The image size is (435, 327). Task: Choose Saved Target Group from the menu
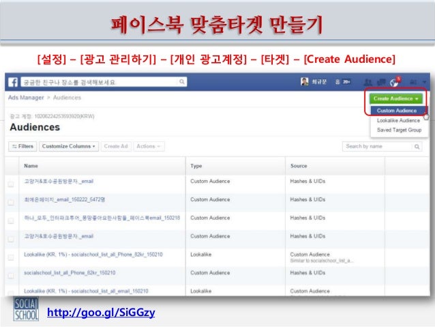[399, 130]
